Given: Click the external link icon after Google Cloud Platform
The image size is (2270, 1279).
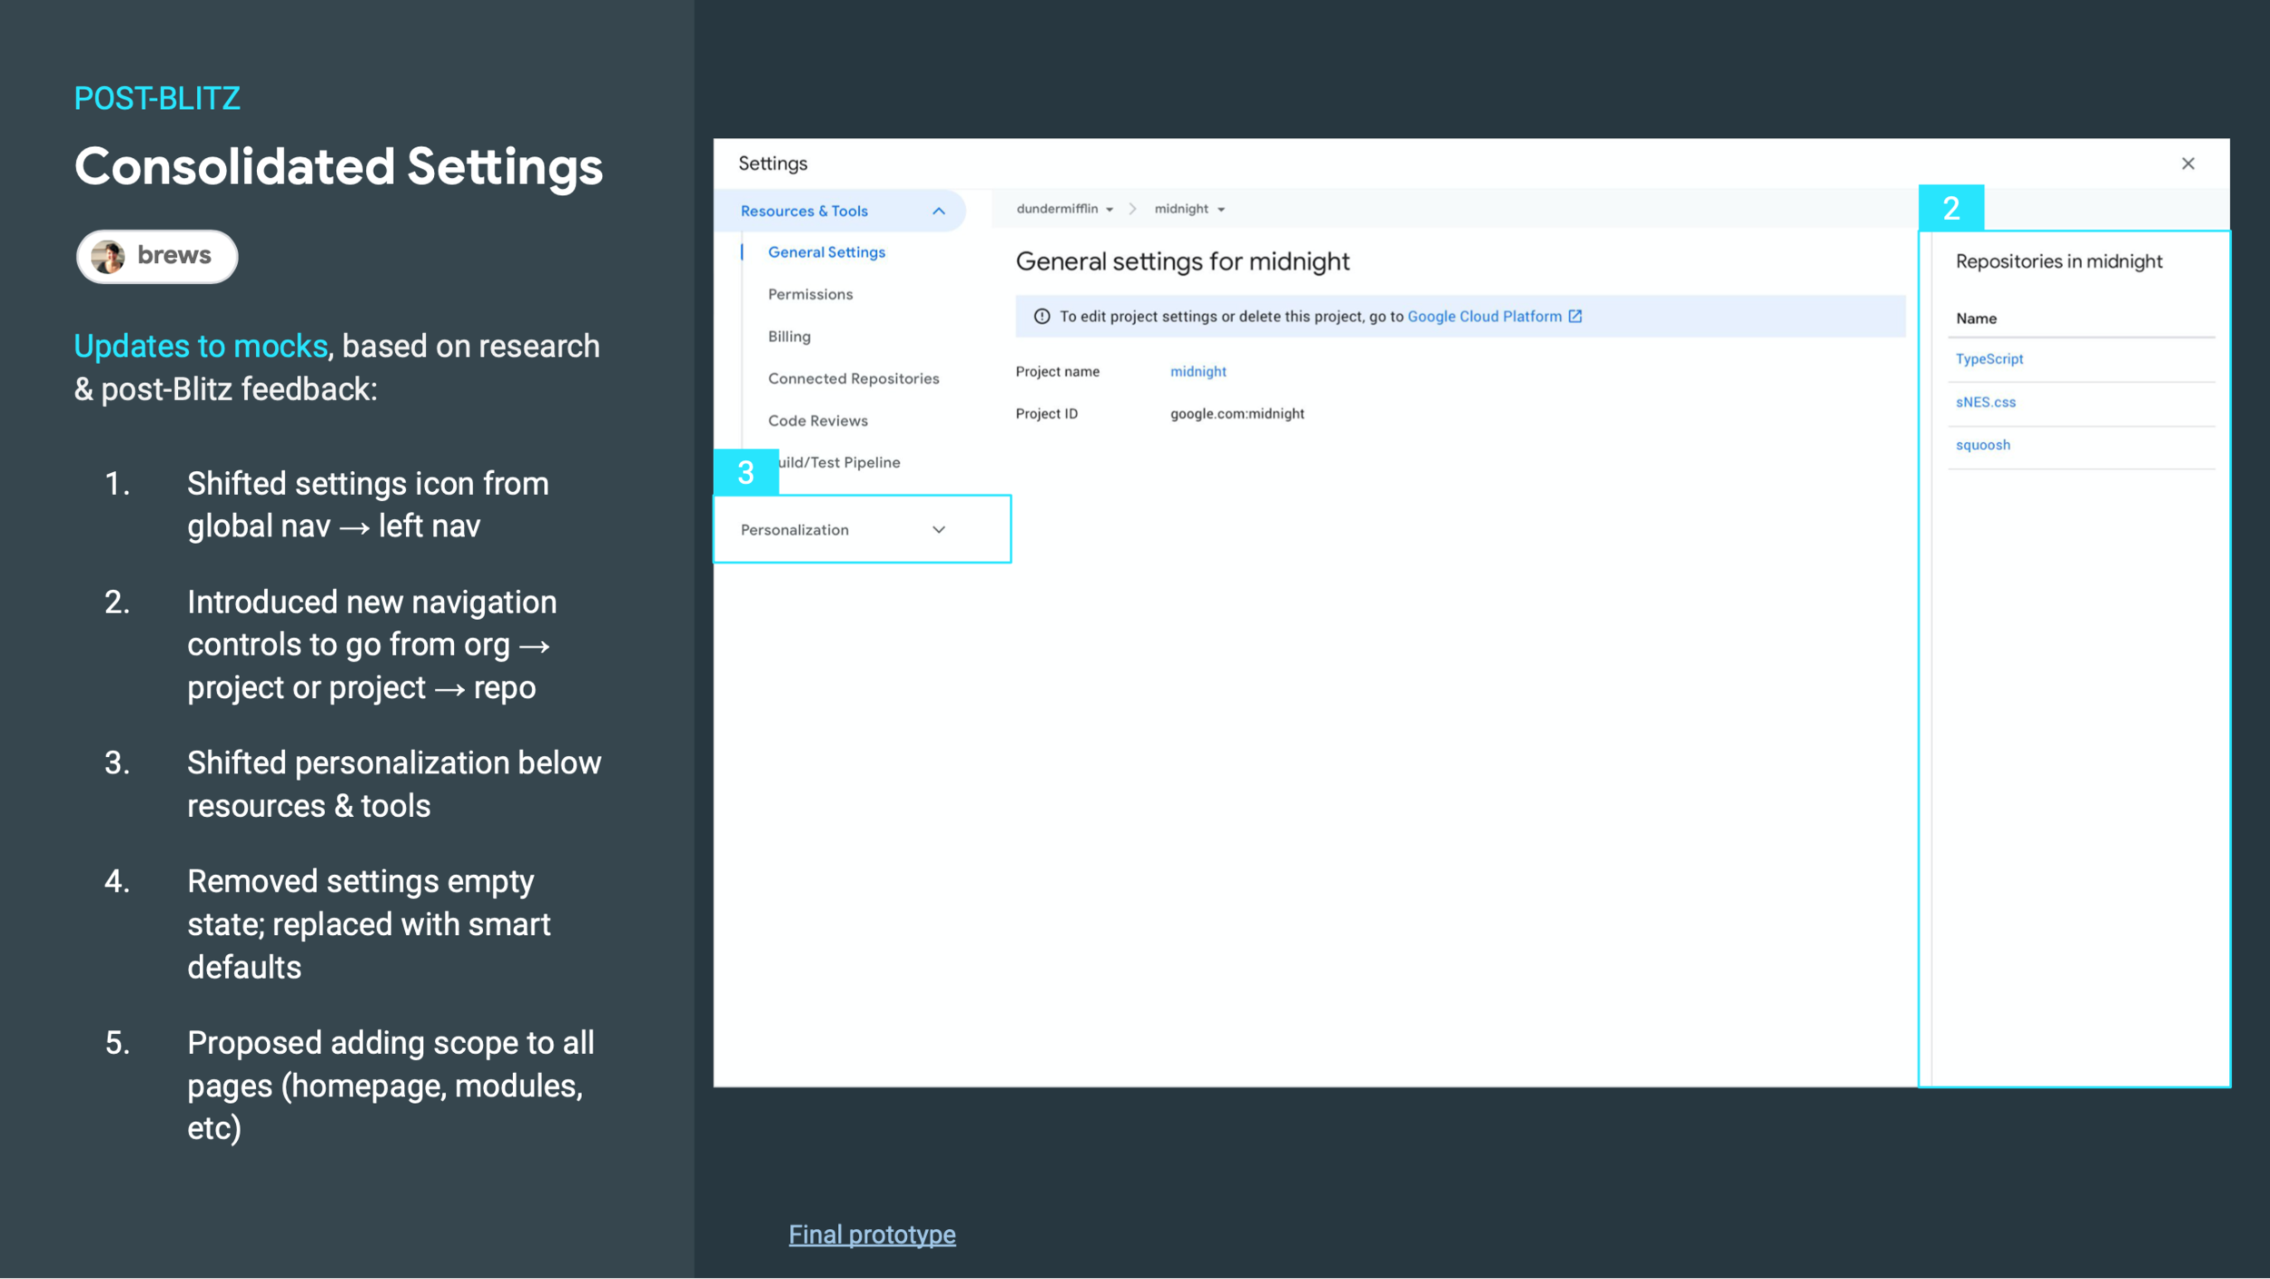Looking at the screenshot, I should [1575, 316].
